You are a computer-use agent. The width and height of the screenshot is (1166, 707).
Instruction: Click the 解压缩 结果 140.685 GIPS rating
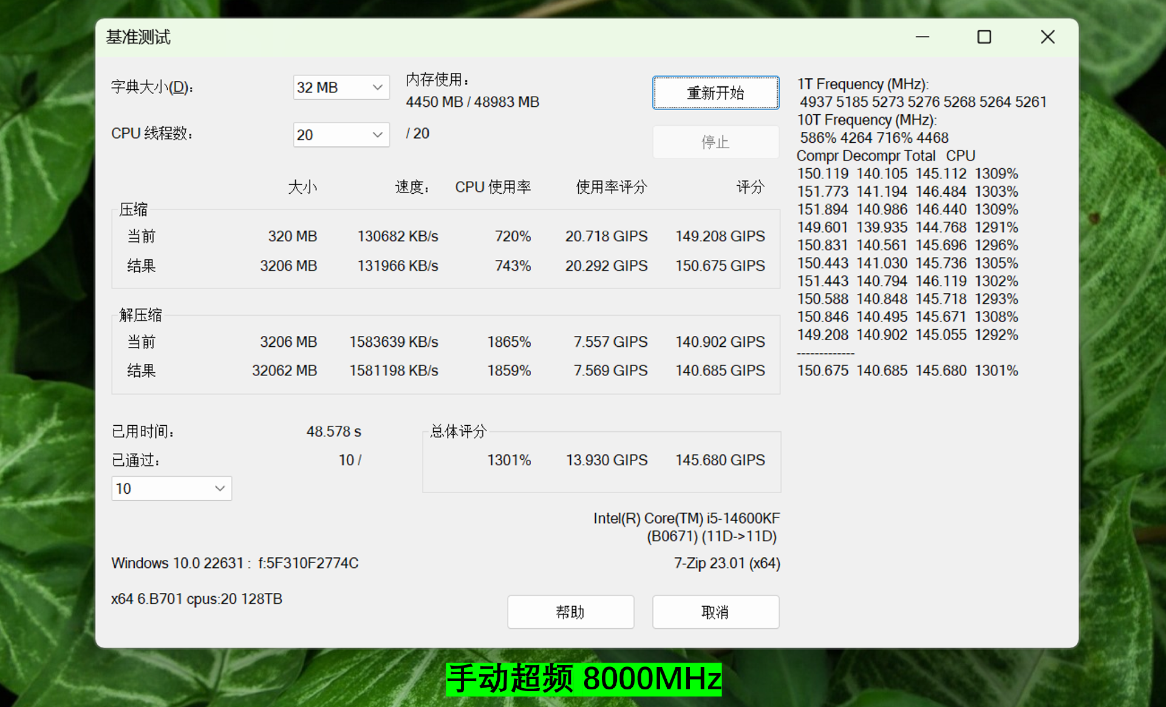click(x=720, y=371)
